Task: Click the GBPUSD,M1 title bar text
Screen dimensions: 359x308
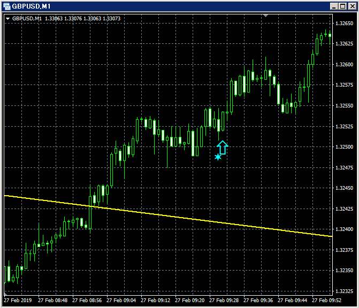Action: [x=31, y=6]
